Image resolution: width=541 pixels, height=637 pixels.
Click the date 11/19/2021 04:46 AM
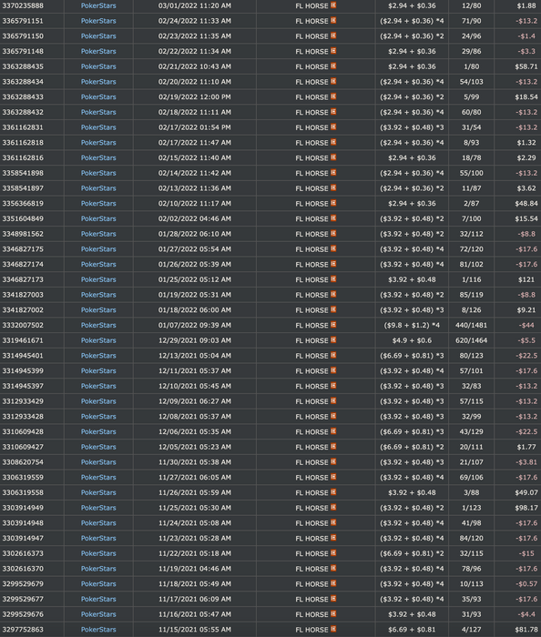pyautogui.click(x=195, y=569)
